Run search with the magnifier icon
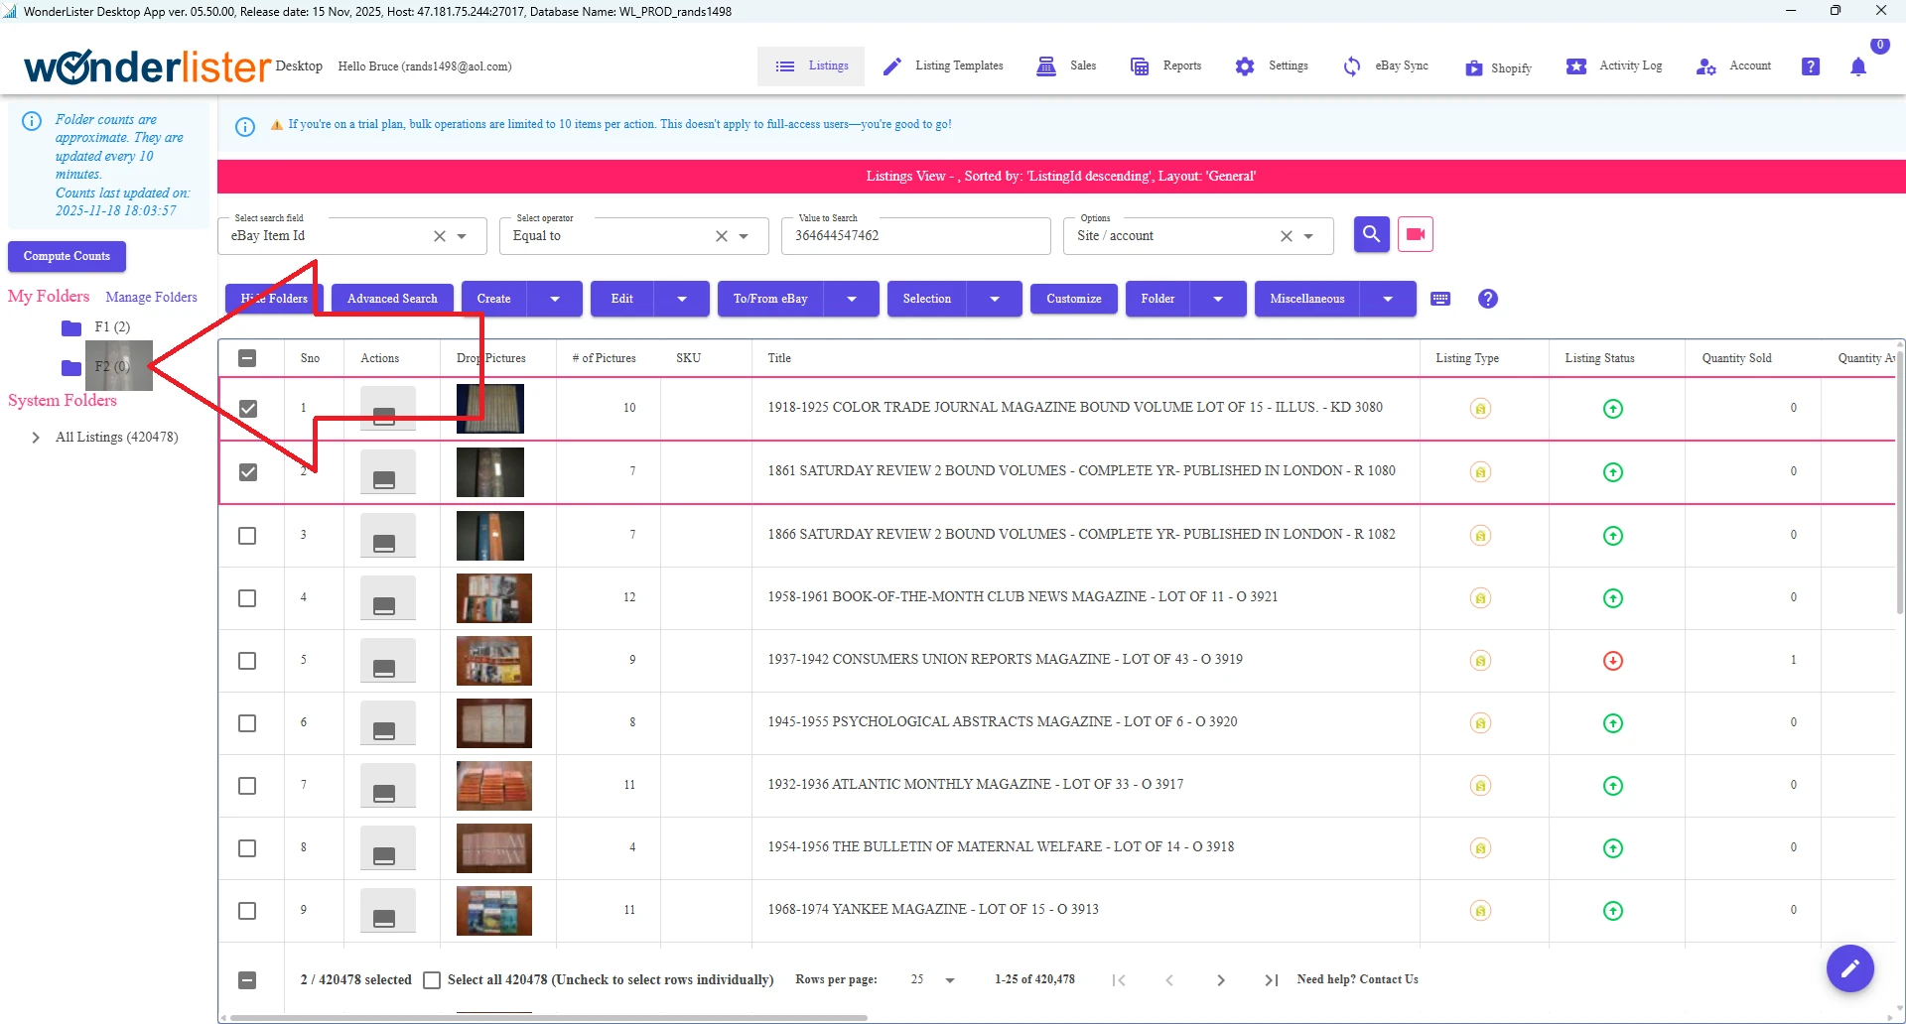1906x1024 pixels. click(1371, 234)
